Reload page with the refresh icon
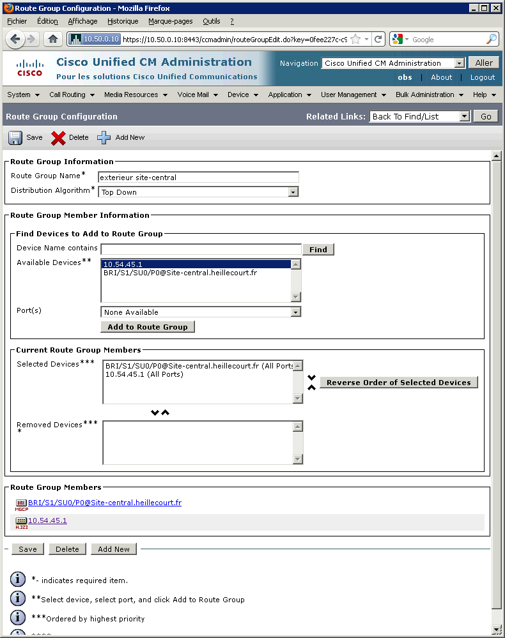The image size is (505, 638). point(378,39)
